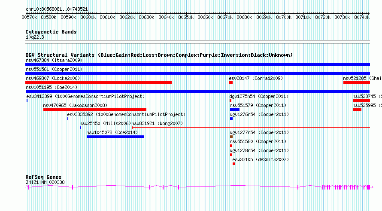
Task: Select the red nsv525995 loss bar
Action: [x=357, y=110]
